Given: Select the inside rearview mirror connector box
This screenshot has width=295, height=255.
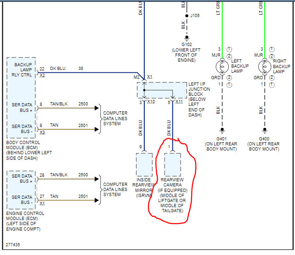Looking at the screenshot, I should point(144,164).
